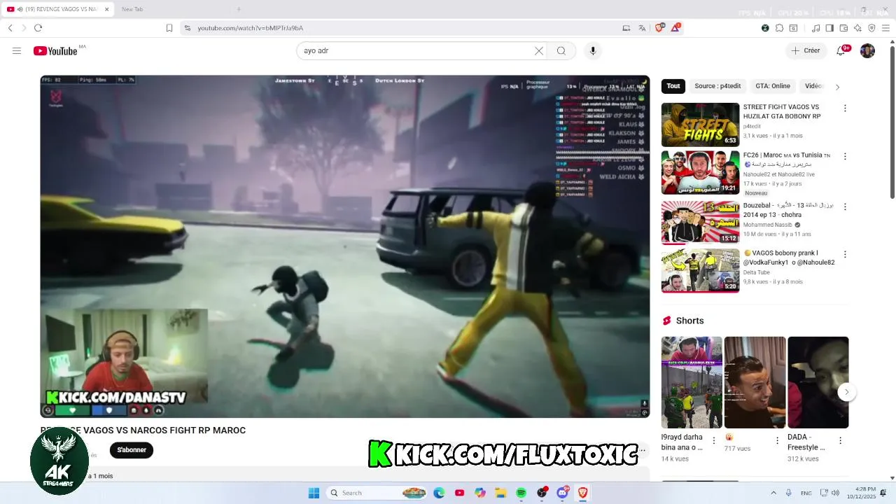Open the DADA Freestyle Short
Viewport: 896px width, 504px height.
[x=818, y=382]
